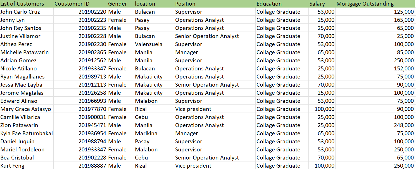Select customer ID 201902230

[x=80, y=44]
